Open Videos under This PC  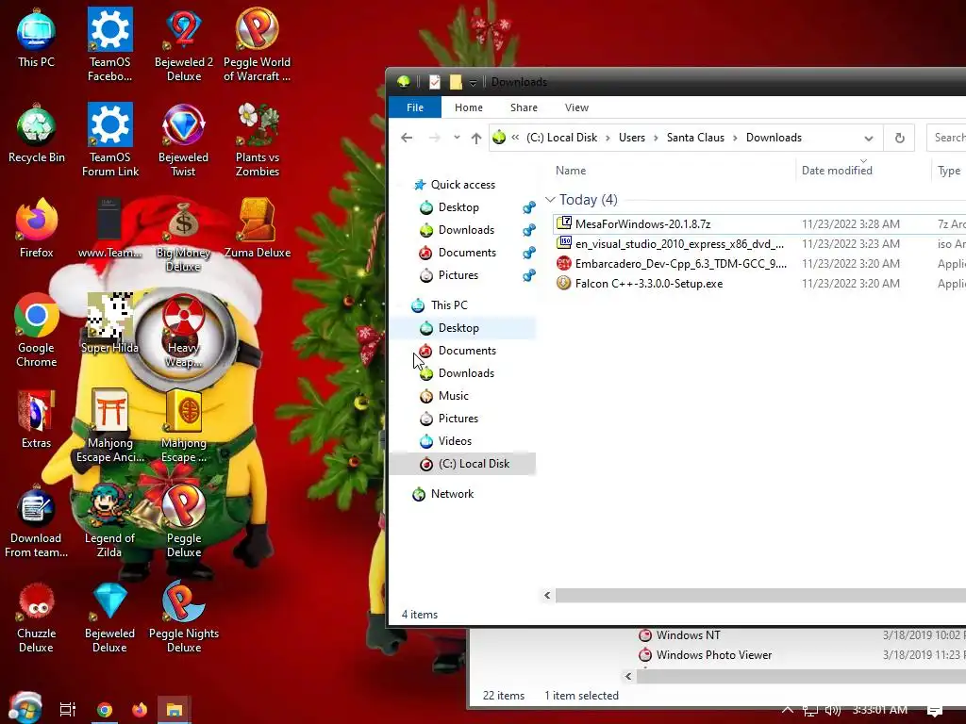click(x=455, y=441)
